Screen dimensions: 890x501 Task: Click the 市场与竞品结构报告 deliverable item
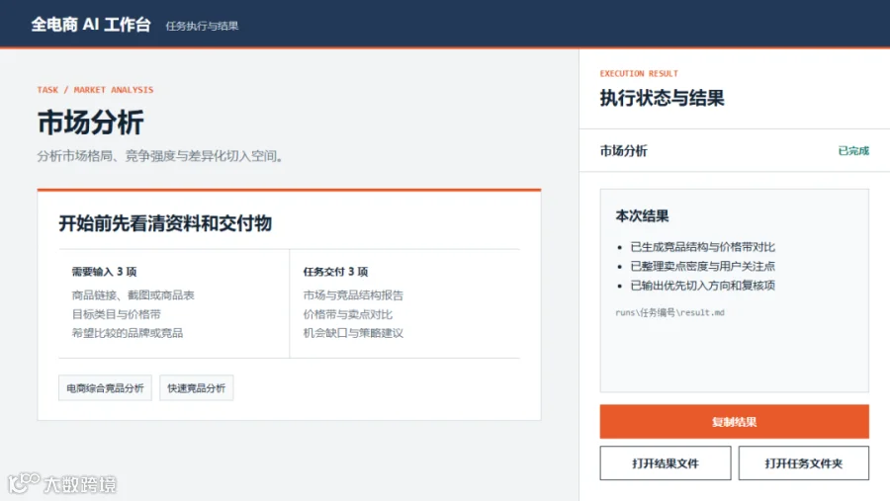353,295
